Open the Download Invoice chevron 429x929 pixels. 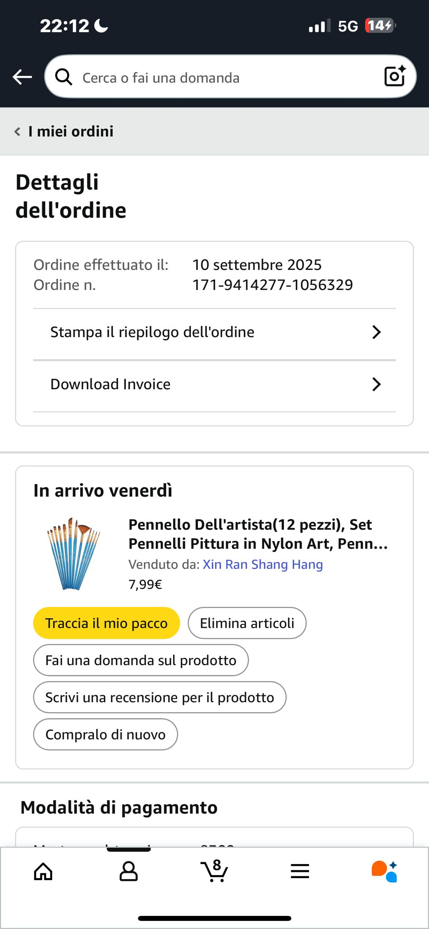[x=376, y=385]
